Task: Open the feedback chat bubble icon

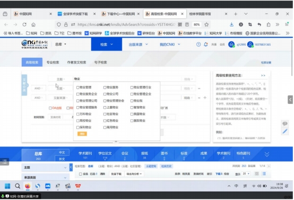Action: pyautogui.click(x=285, y=124)
